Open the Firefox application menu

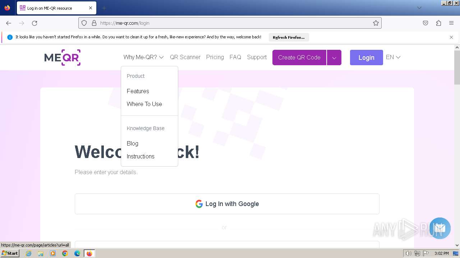(451, 23)
